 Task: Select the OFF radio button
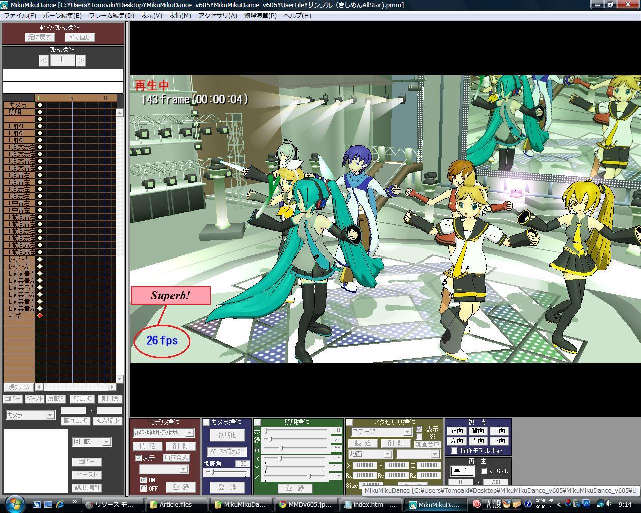tap(144, 488)
